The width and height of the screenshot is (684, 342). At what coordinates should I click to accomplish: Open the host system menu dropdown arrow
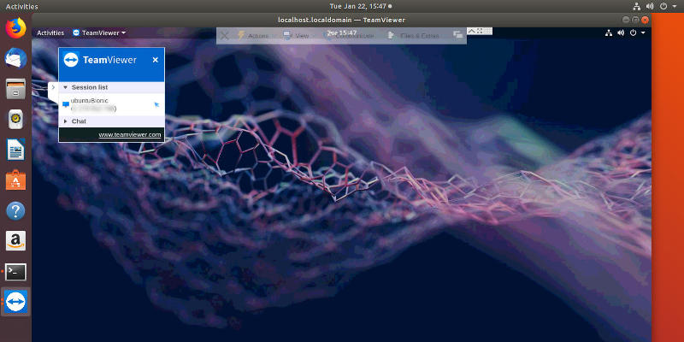[674, 7]
